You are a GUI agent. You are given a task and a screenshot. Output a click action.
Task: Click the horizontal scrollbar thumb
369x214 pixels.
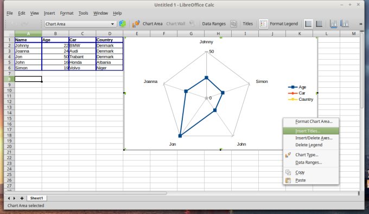86,193
